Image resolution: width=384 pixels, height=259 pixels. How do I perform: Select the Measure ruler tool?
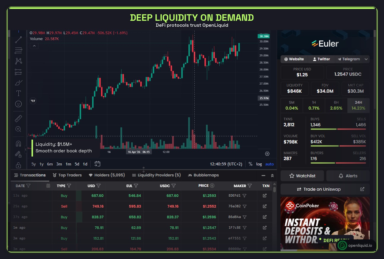(x=18, y=118)
